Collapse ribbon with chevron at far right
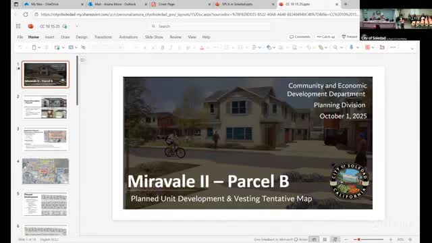 (x=412, y=48)
